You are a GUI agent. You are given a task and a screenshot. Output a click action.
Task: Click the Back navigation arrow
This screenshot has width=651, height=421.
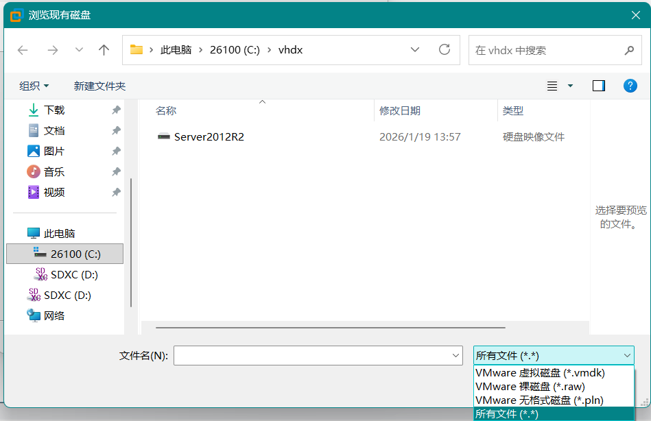(x=23, y=50)
